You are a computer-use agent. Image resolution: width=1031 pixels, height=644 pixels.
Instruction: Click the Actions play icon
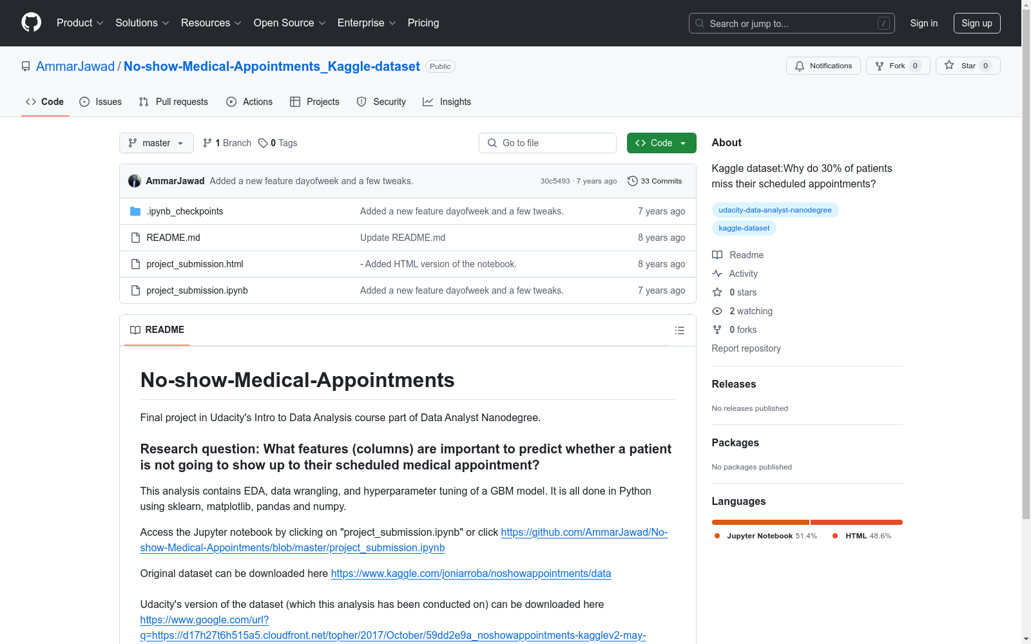(231, 102)
